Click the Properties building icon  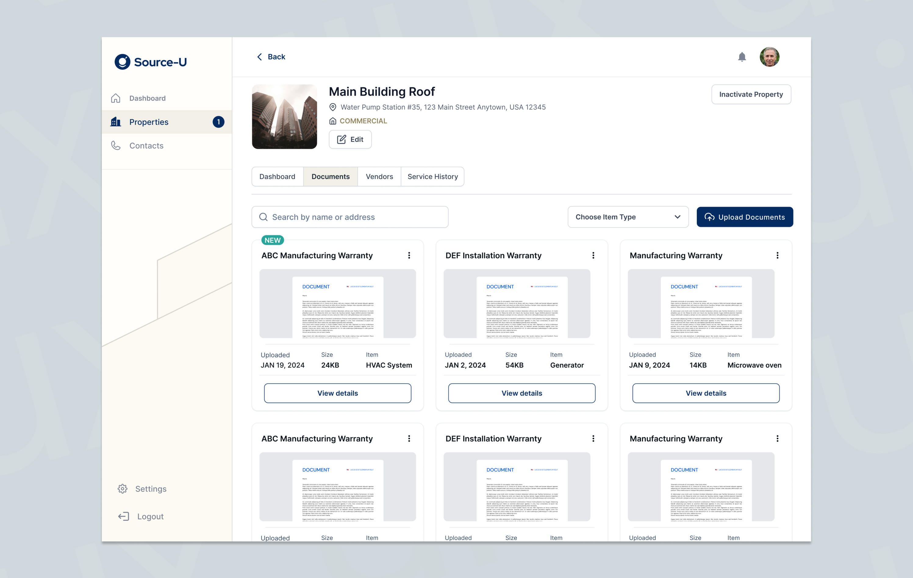116,122
